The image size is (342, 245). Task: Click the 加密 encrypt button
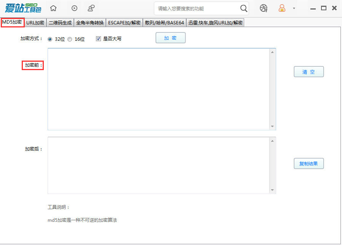170,38
